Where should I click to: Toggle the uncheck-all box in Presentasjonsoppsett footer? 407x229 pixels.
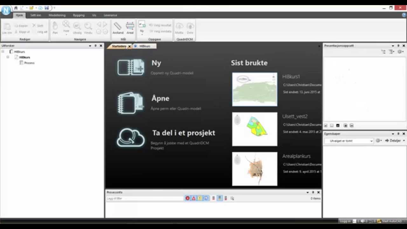(x=332, y=126)
